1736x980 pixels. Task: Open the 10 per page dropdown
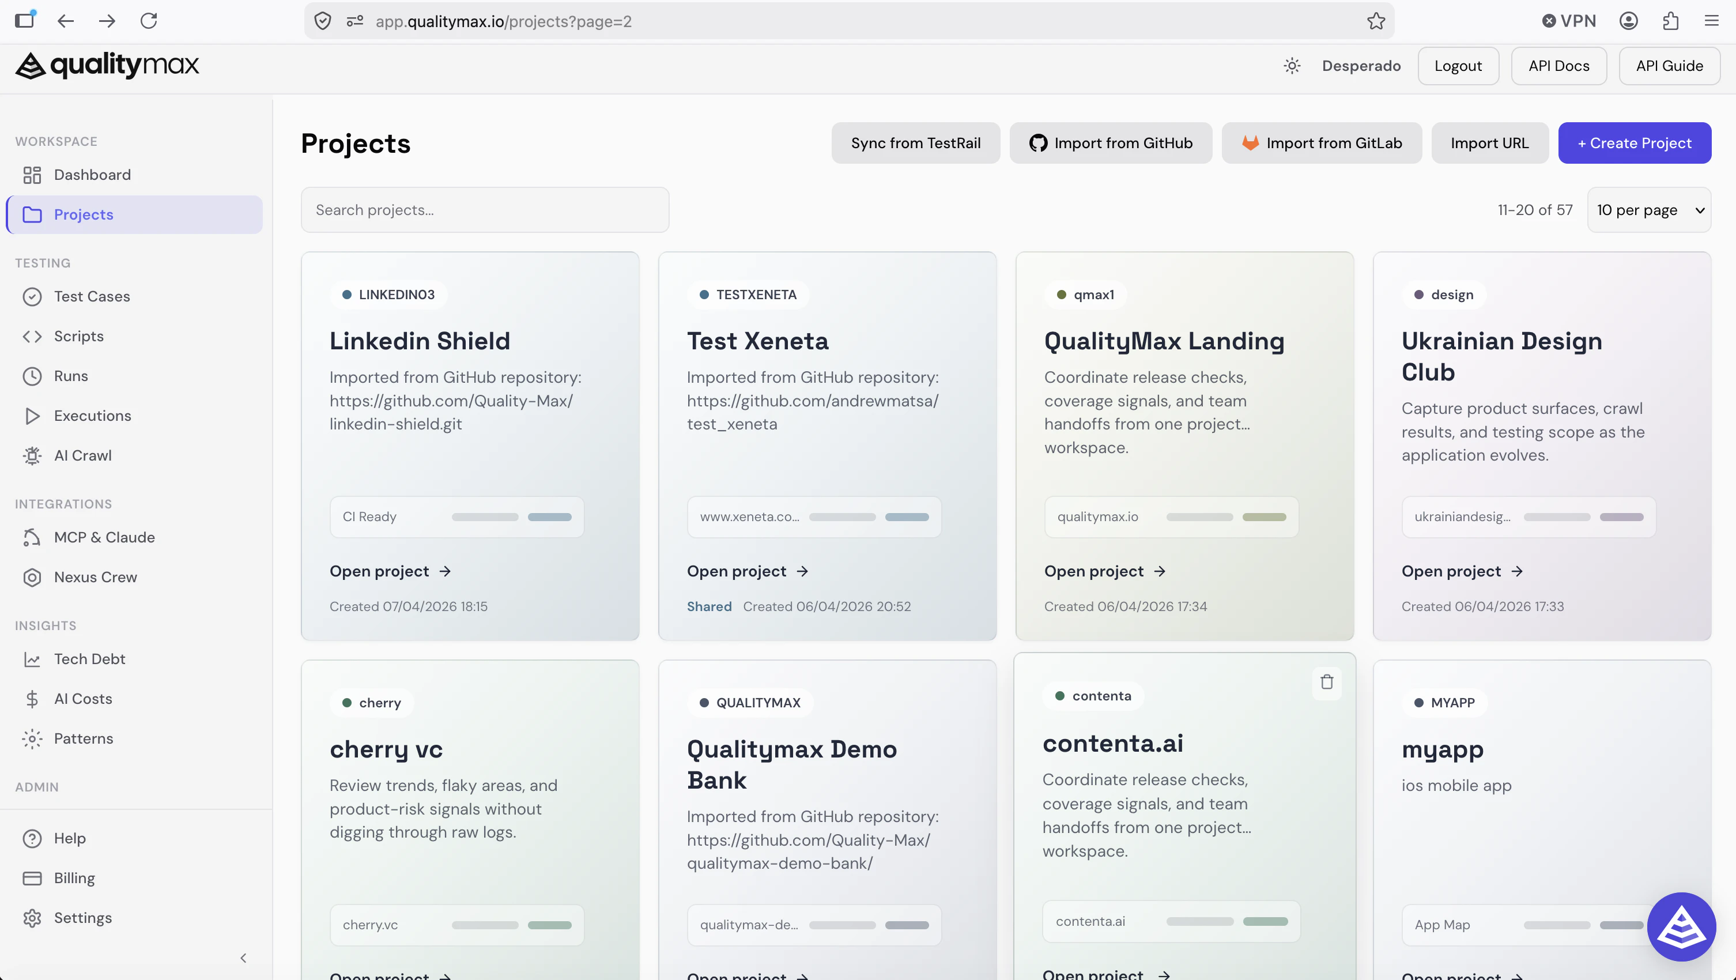[1649, 210]
